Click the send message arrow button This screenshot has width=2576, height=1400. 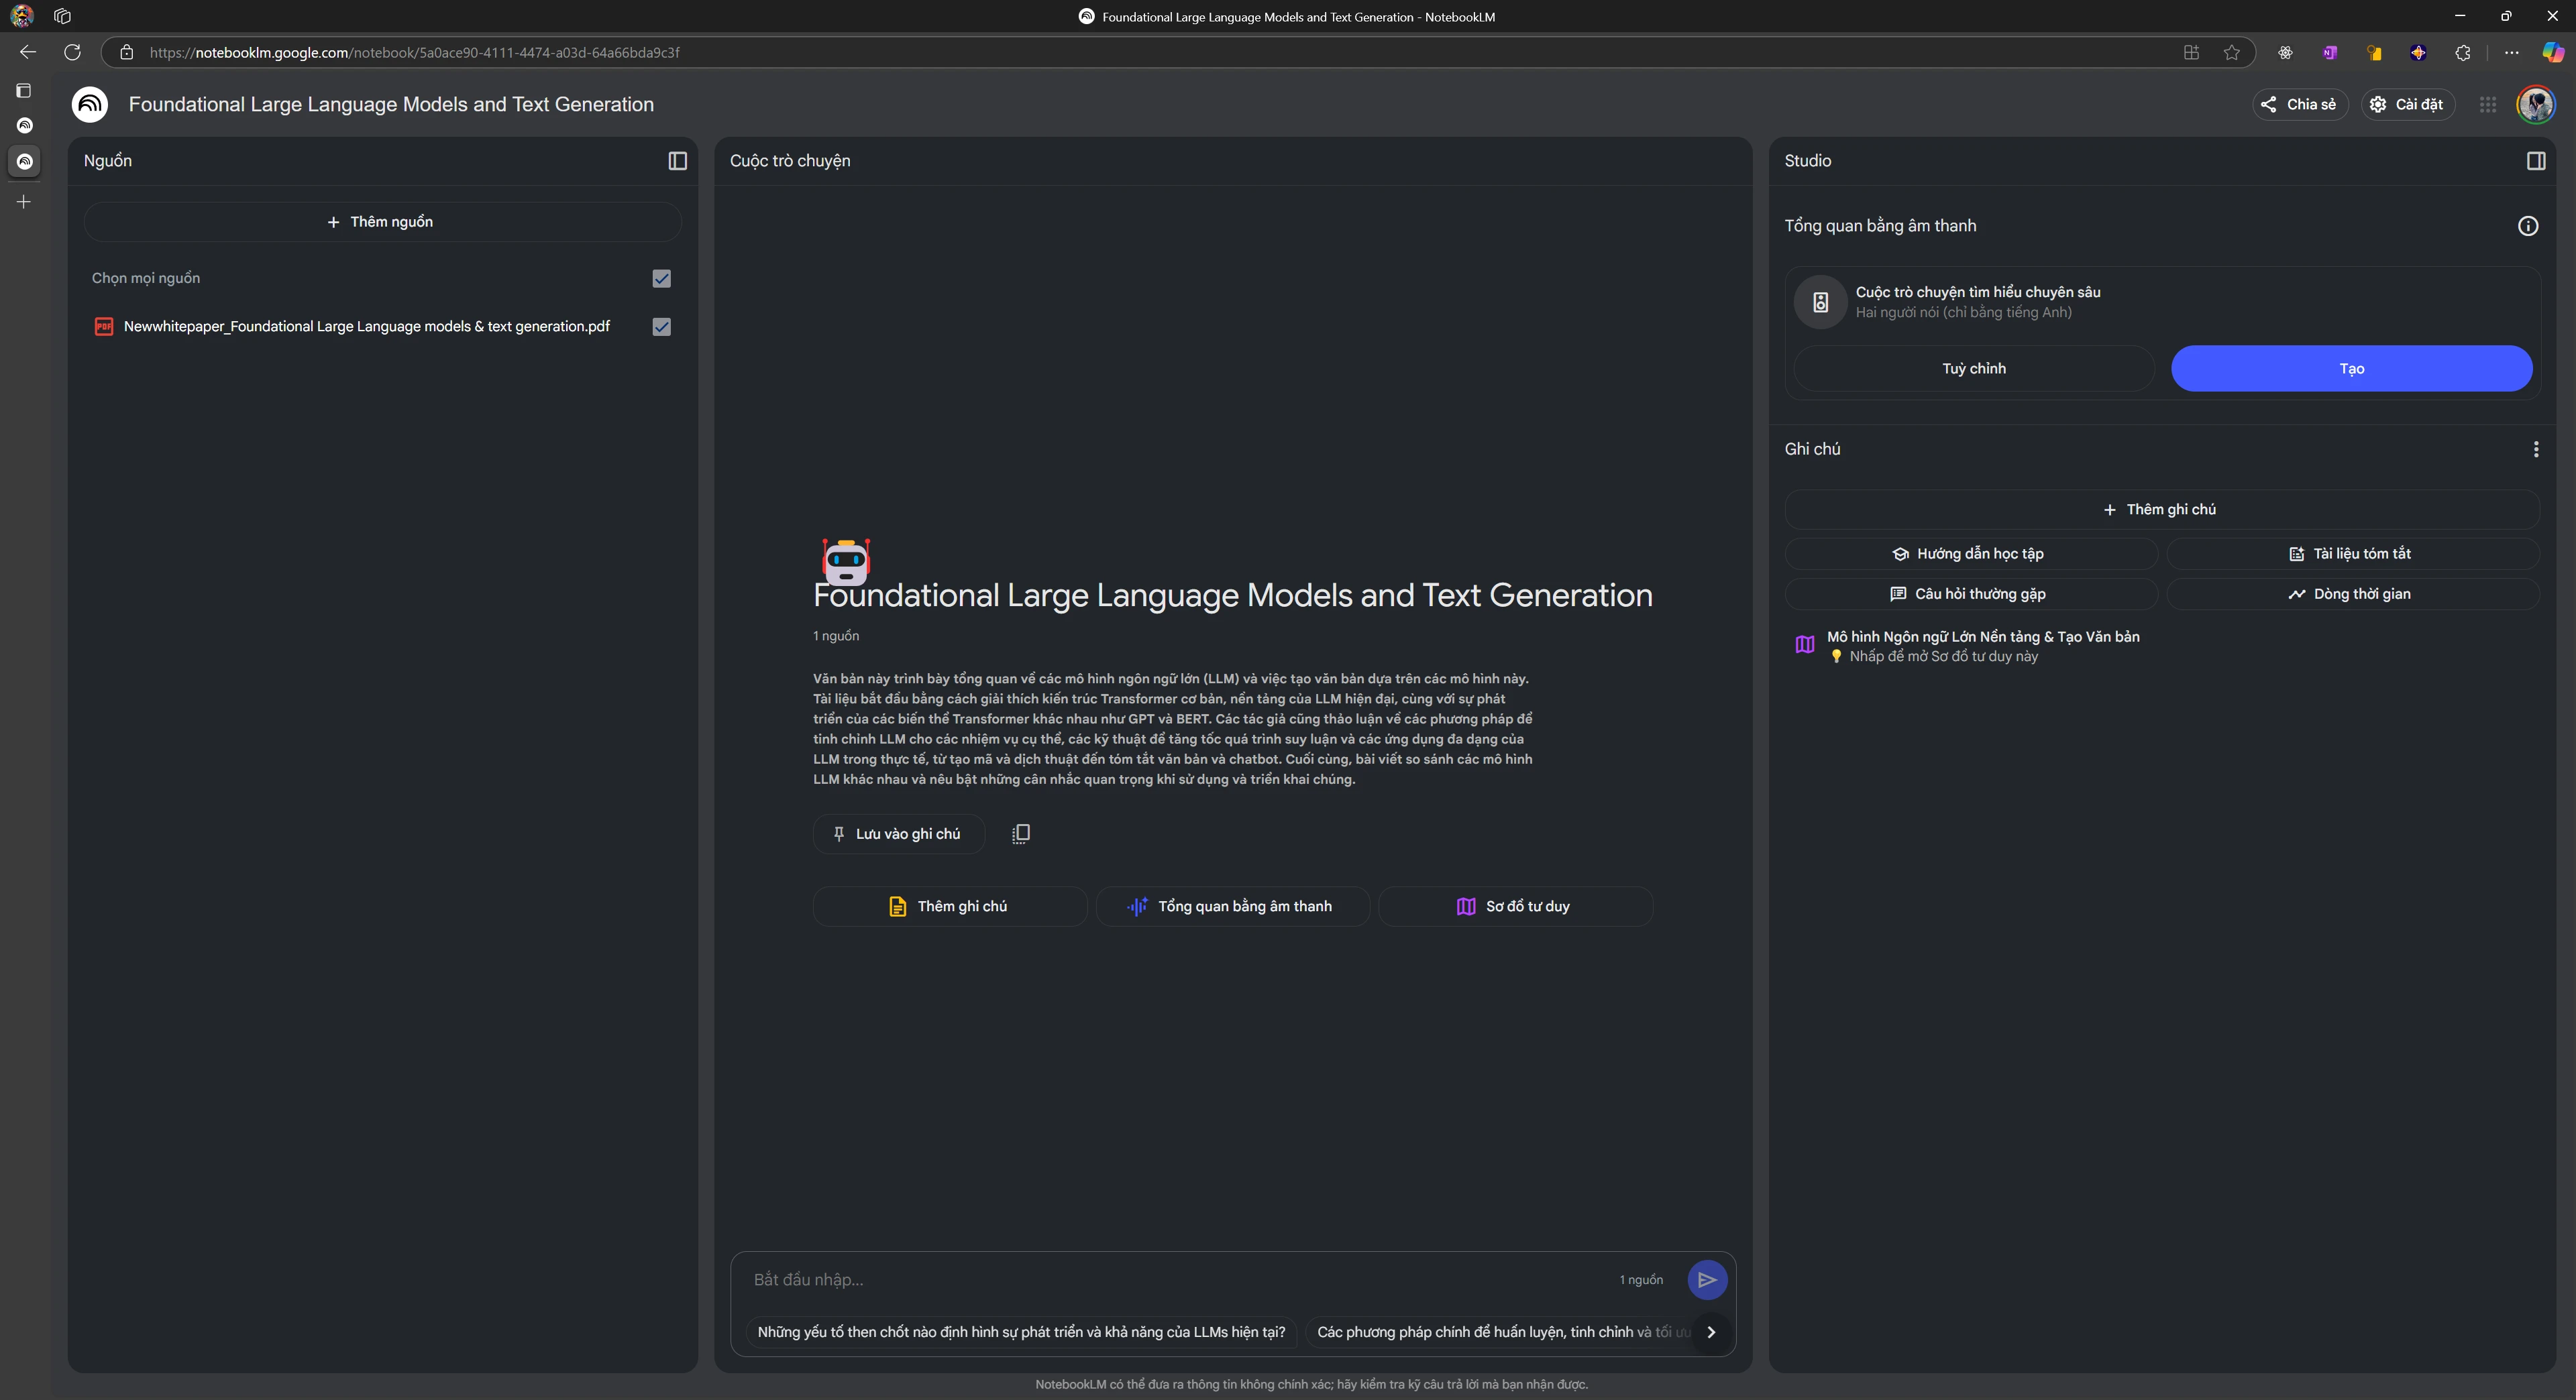pos(1706,1279)
